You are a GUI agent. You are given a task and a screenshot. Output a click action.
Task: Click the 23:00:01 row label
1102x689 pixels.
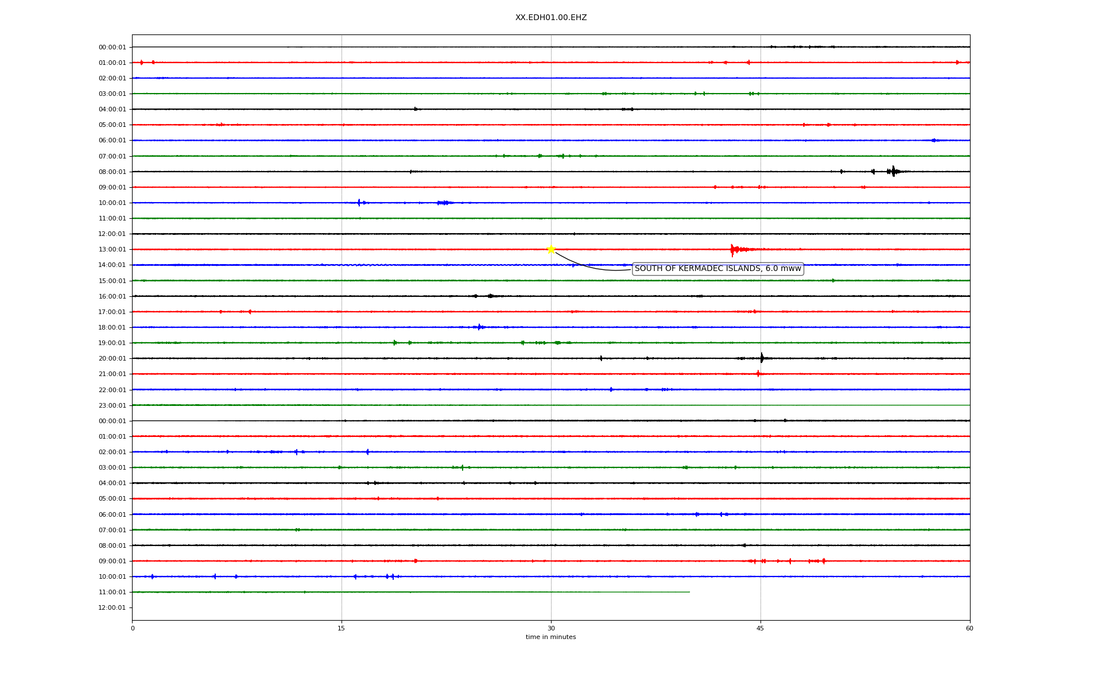click(112, 406)
